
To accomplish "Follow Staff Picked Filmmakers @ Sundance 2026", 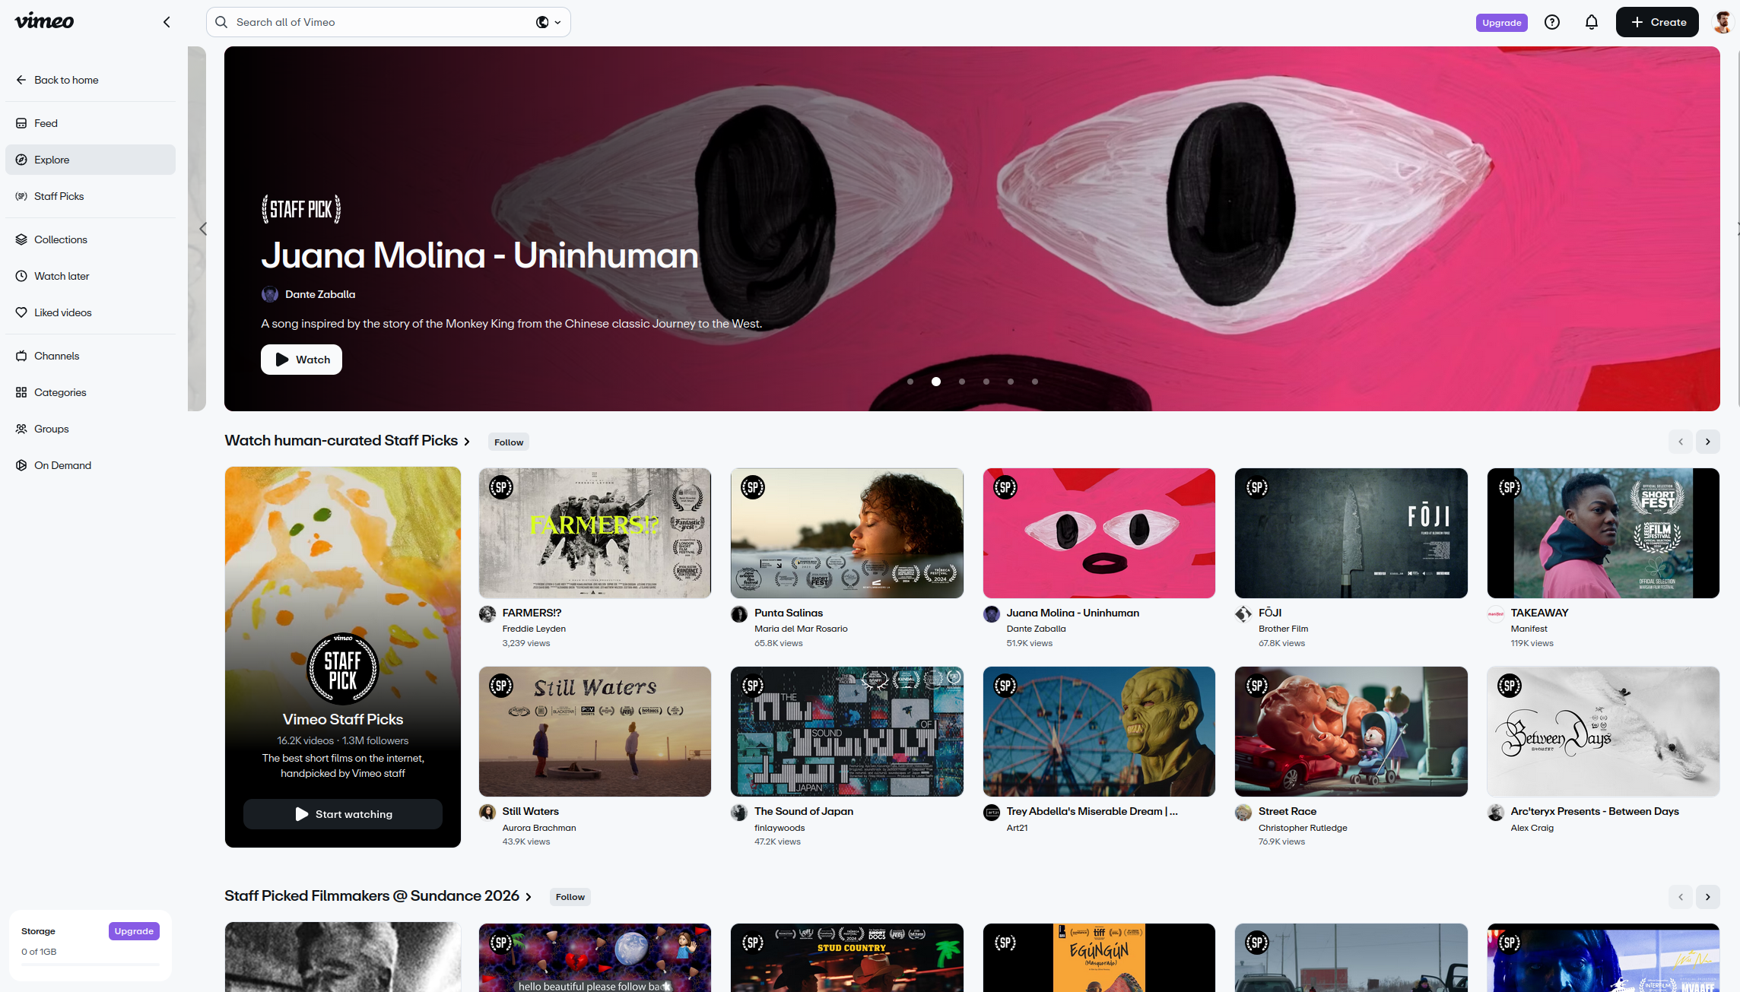I will pos(570,897).
